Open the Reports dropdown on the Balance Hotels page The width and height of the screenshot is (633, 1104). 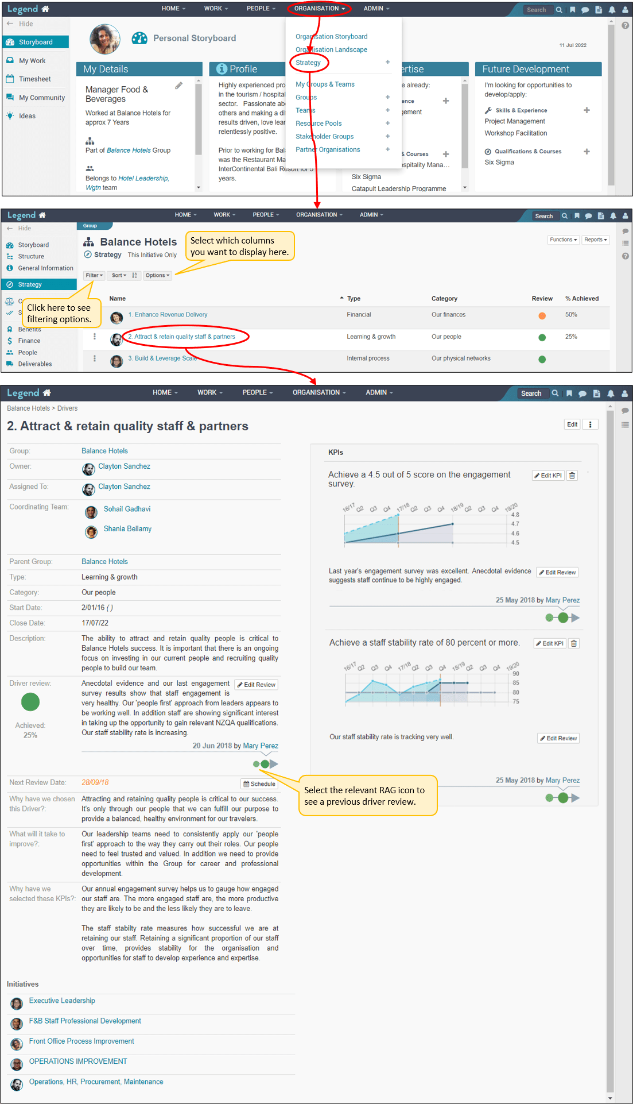(596, 240)
